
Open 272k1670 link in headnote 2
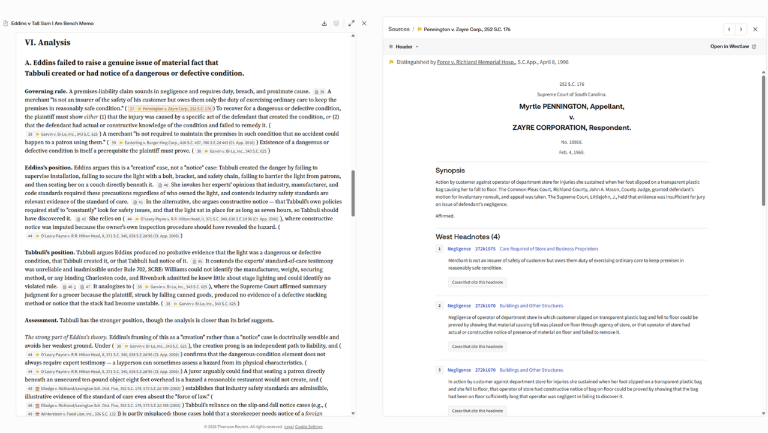[485, 306]
